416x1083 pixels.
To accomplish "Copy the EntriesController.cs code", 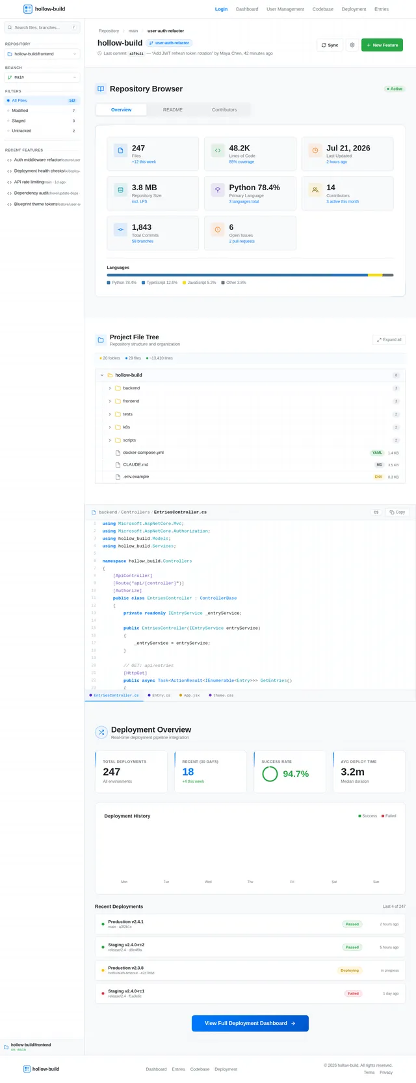I will [x=396, y=513].
